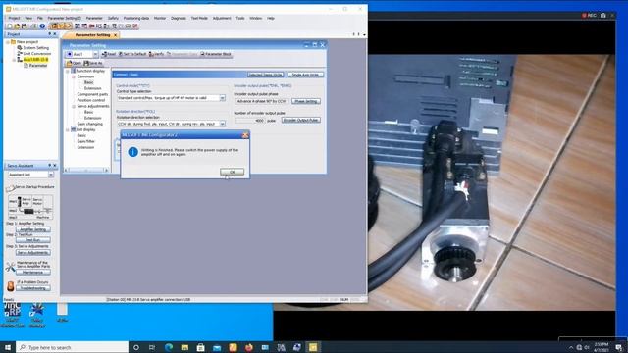Click the blue information icon in dialog

coord(133,152)
